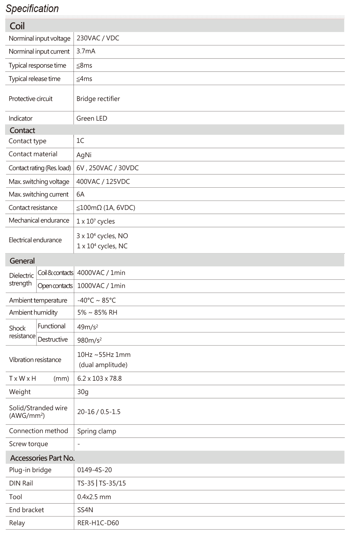
Task: Click the '30g' weight value
Action: 83,392
